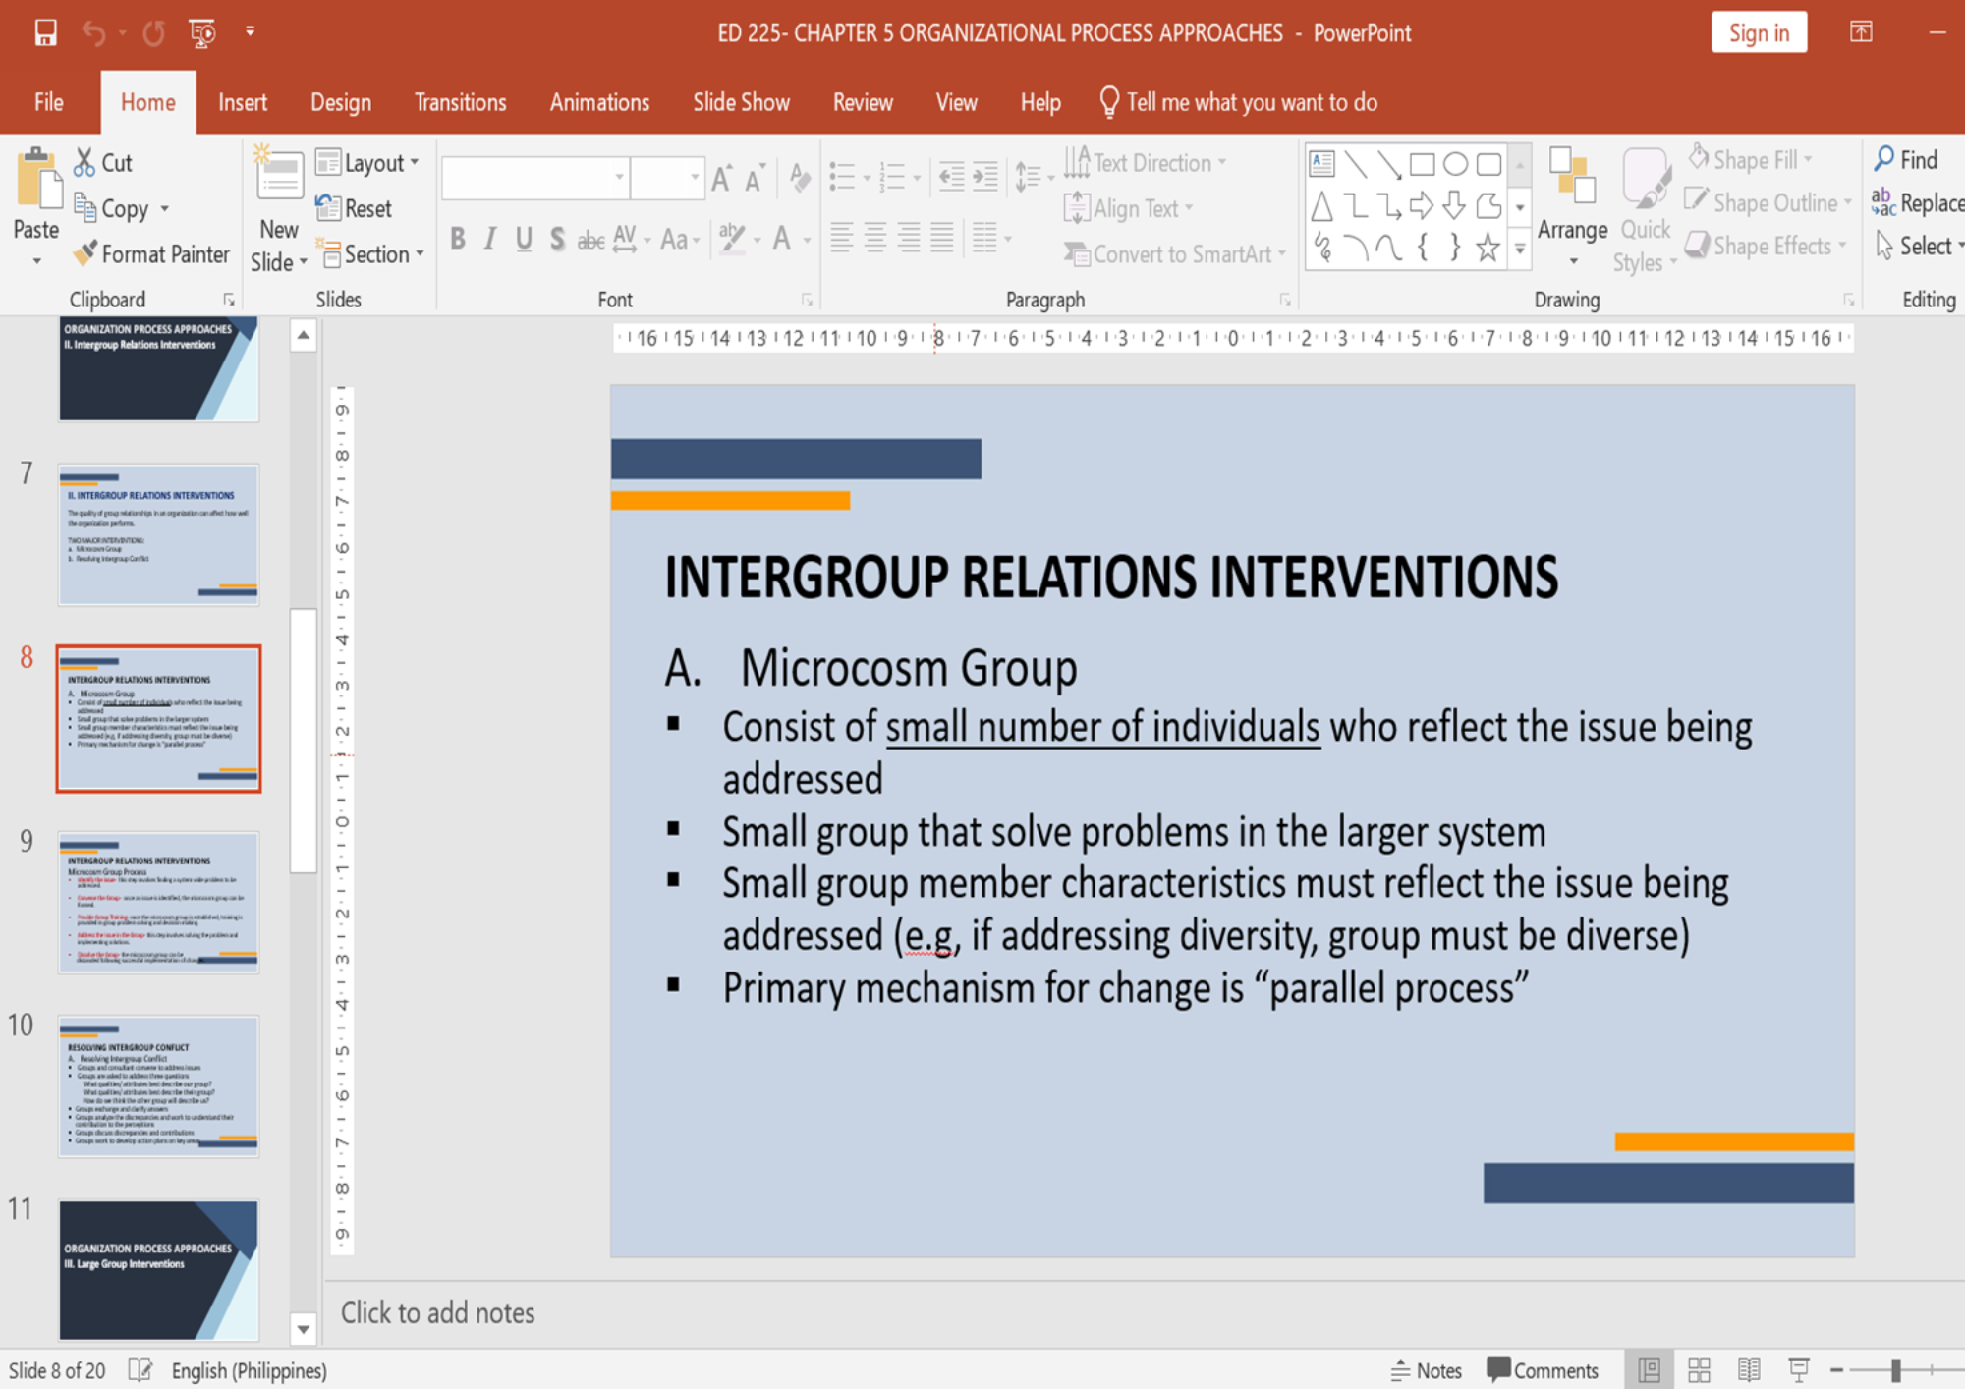Select slide 9 thumbnail
Screen dimensions: 1965x1389
point(158,902)
